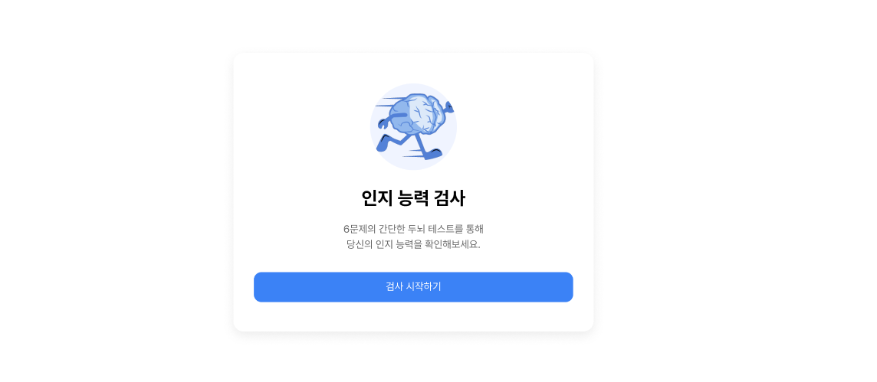Viewport: 877px width, 382px height.
Task: Select the 인지 능력 검사 heading
Action: (x=413, y=198)
